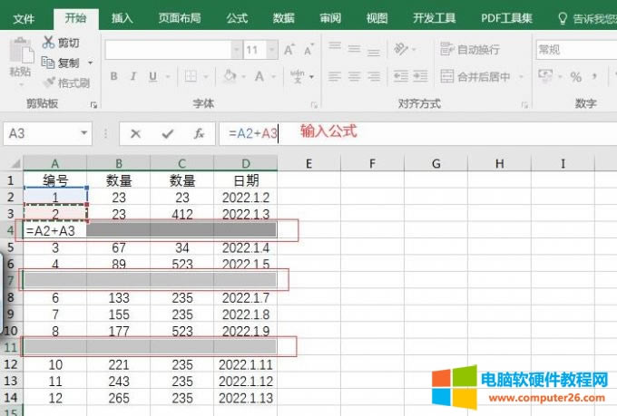Switch to the 公式 tab
The image size is (617, 416).
[x=237, y=18]
